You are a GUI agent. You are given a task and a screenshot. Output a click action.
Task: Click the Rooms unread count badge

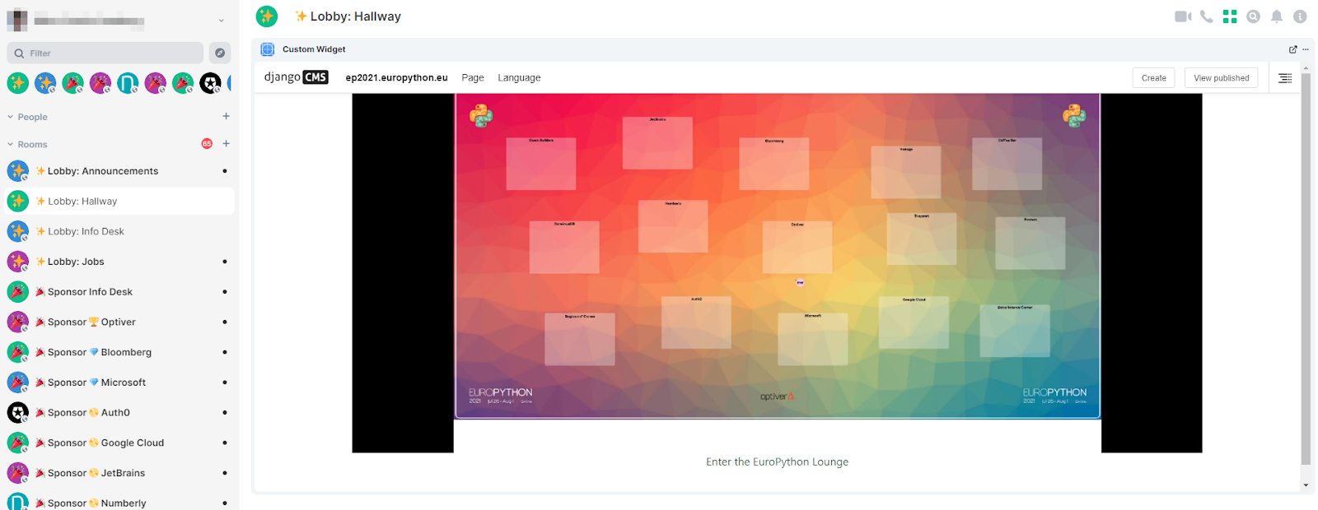(x=207, y=144)
